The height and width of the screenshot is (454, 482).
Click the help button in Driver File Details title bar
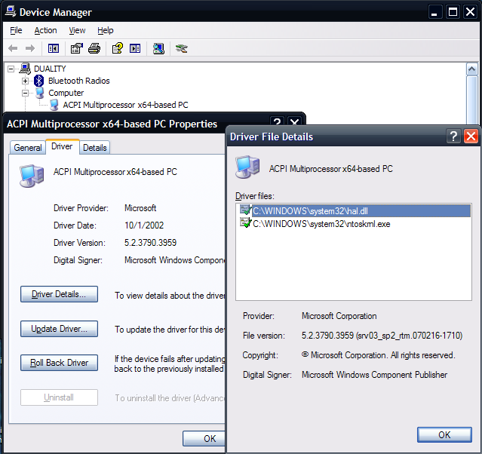[x=453, y=137]
